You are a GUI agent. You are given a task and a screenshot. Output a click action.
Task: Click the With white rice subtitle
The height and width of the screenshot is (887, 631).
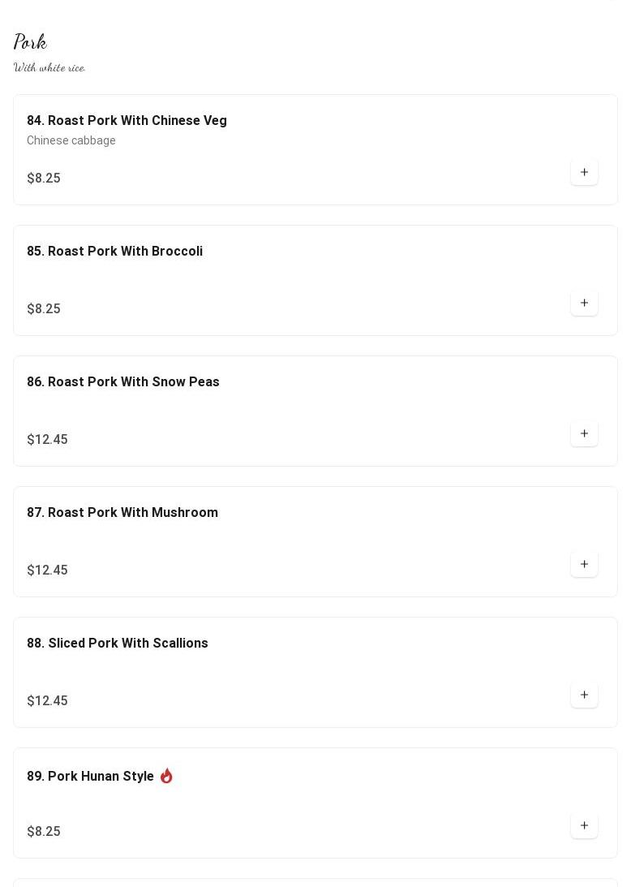click(49, 67)
